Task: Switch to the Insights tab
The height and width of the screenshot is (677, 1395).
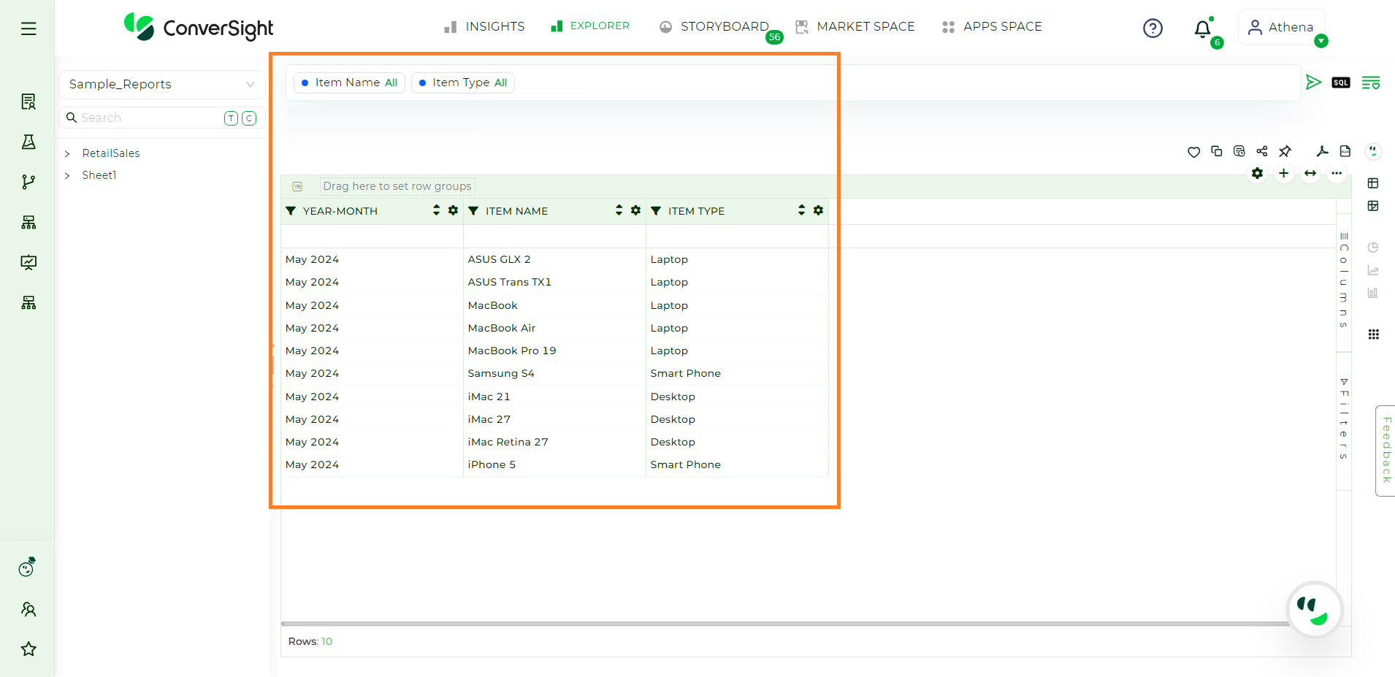Action: [x=484, y=27]
